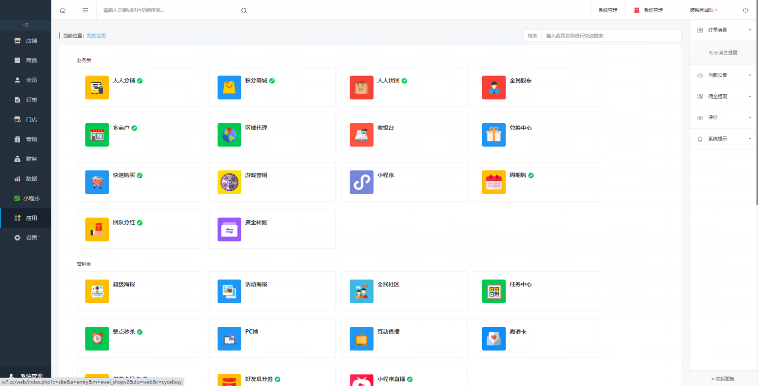Go to 数据 in the sidebar
The width and height of the screenshot is (758, 386).
[x=26, y=178]
